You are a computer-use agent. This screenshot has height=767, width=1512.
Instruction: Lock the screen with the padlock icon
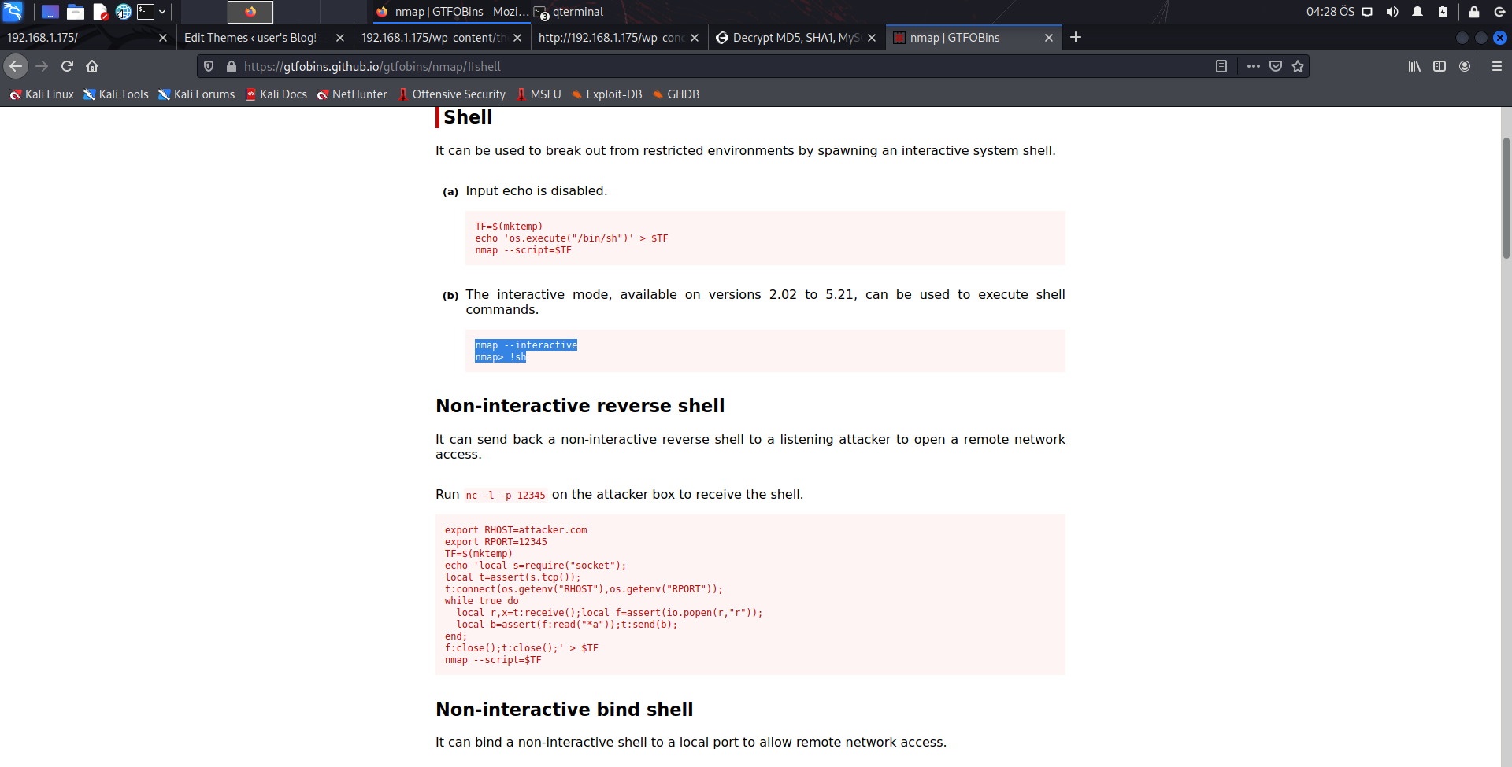[x=1474, y=12]
